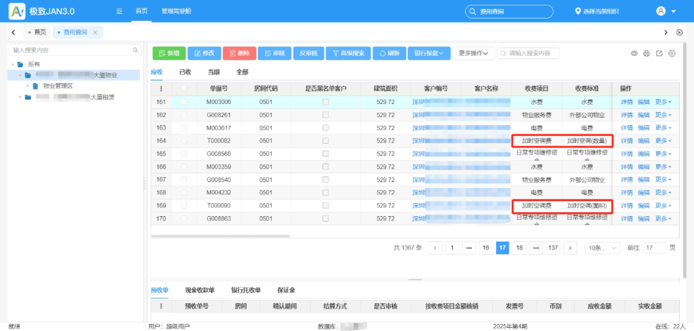Collapse the 所有 tree node
694x331 pixels.
13,65
